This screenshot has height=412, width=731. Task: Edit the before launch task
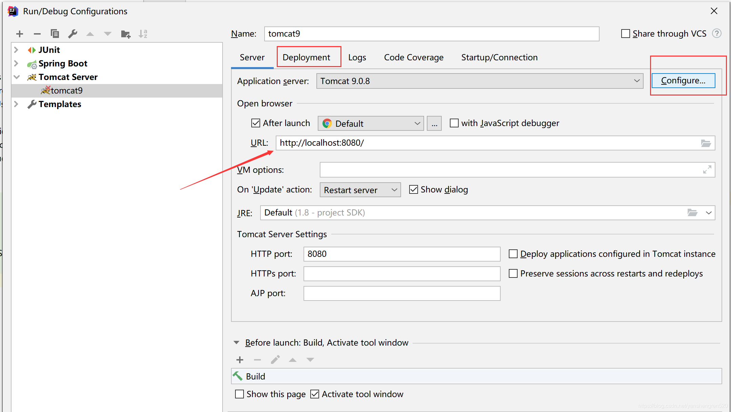click(275, 359)
